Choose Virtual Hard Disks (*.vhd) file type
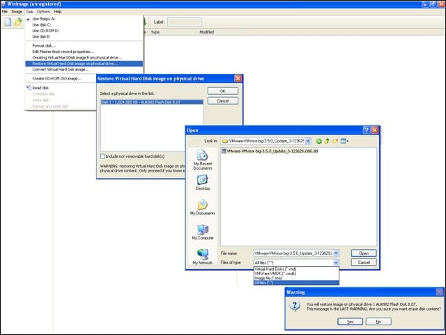This screenshot has height=335, width=446. [296, 269]
